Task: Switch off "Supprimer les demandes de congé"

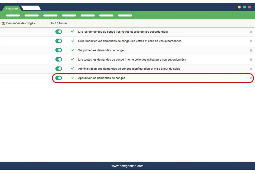Action: pyautogui.click(x=58, y=50)
